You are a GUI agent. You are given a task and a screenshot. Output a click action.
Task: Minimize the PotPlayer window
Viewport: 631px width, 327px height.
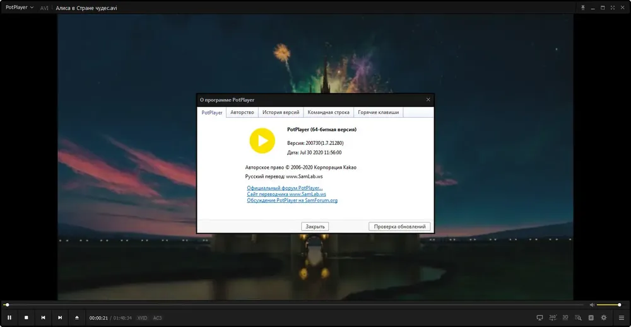593,8
